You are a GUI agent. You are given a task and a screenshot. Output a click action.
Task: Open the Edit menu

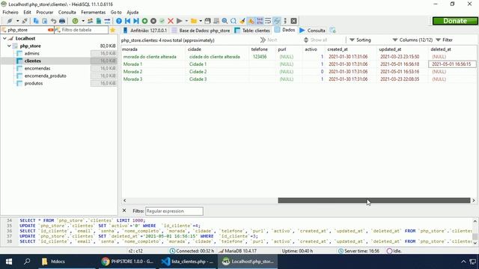click(27, 12)
